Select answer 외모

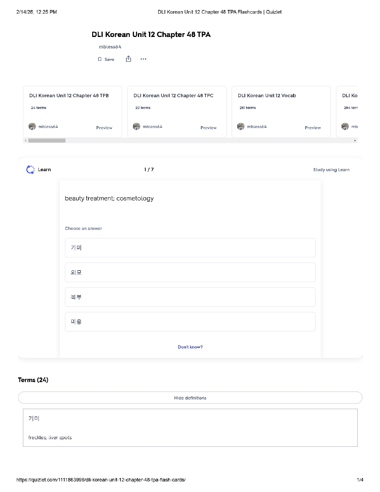click(190, 272)
